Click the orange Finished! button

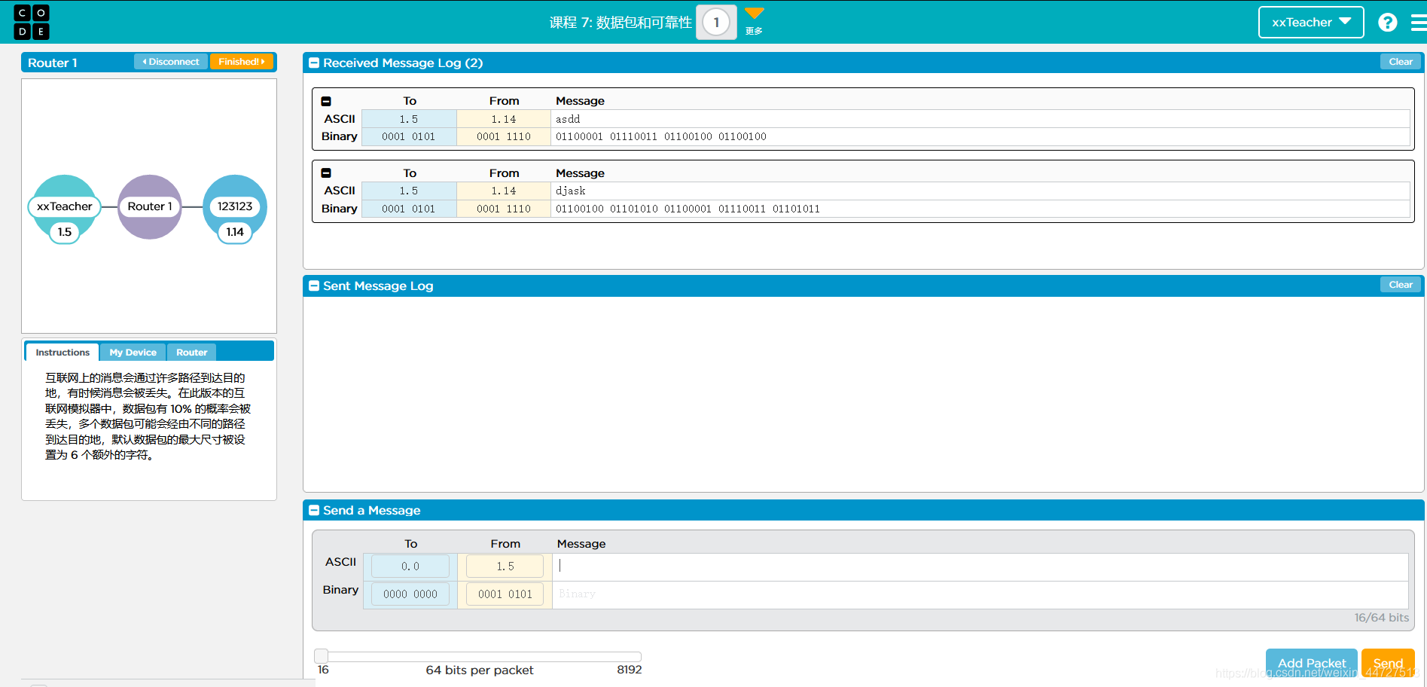[x=241, y=62]
